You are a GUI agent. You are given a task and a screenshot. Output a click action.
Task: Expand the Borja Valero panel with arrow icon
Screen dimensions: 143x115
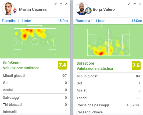click(129, 4)
